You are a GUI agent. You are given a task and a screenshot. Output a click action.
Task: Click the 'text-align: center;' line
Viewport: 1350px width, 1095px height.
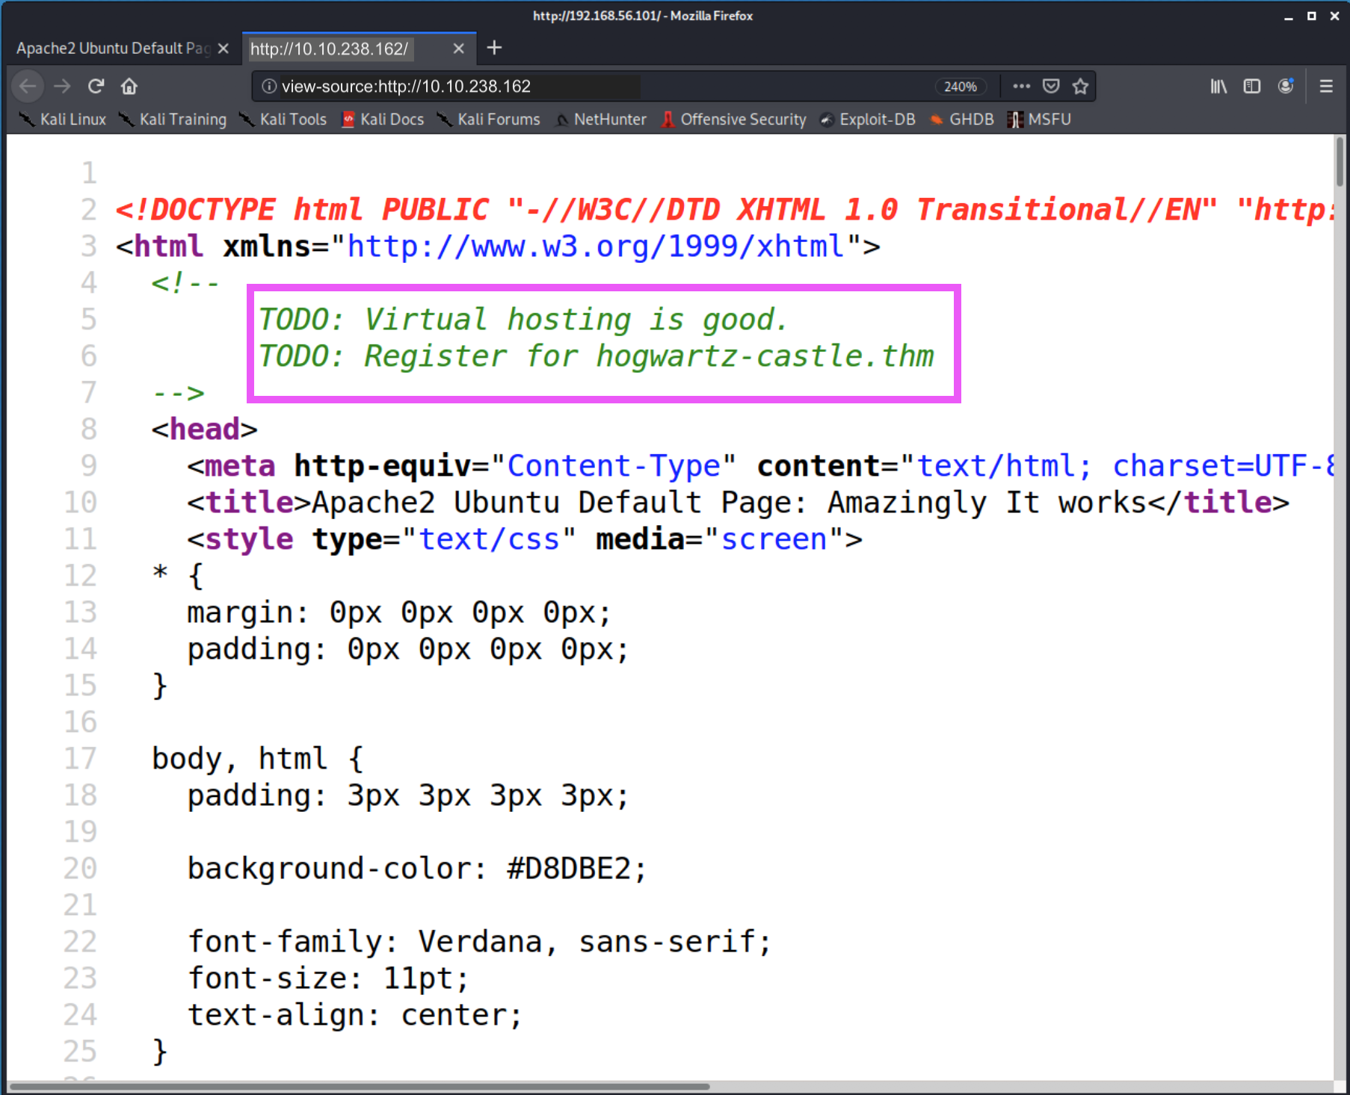(x=354, y=1015)
